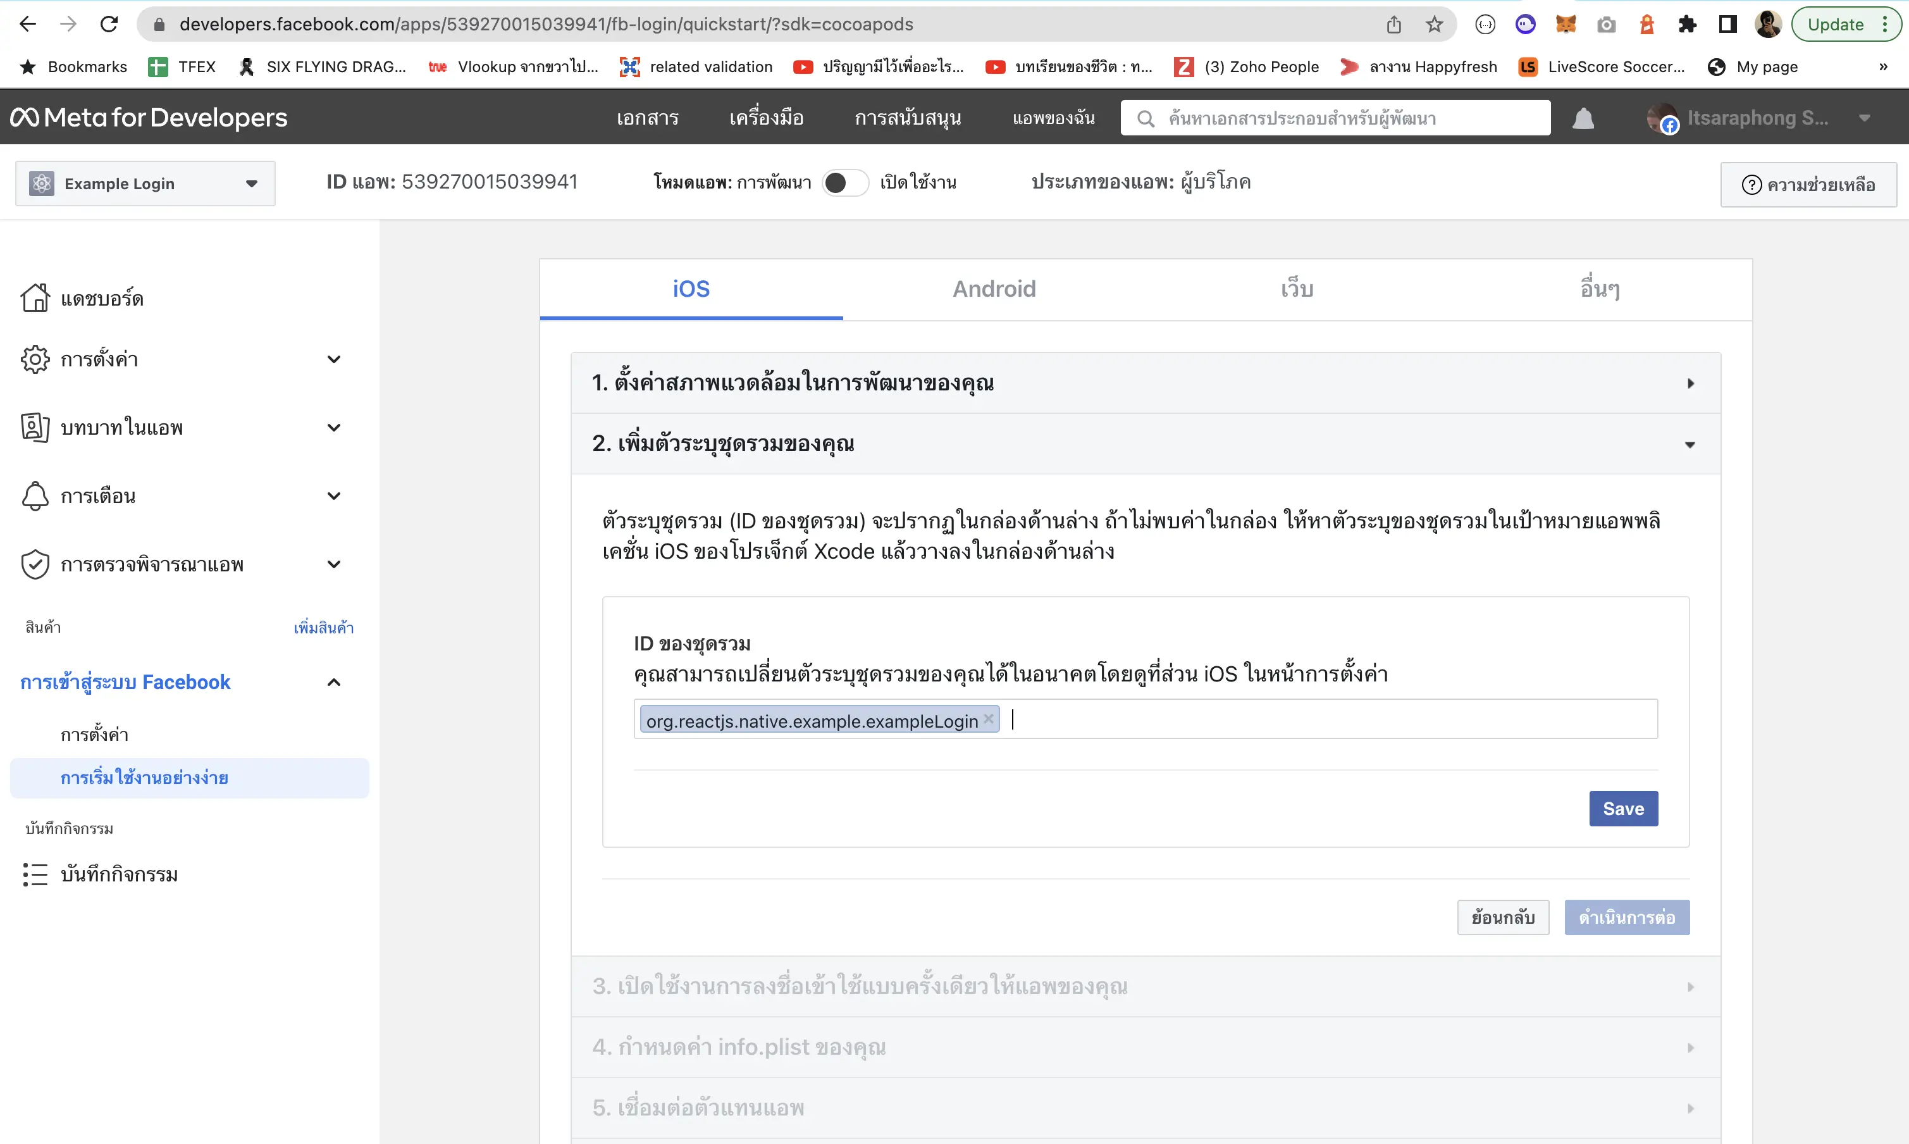Image resolution: width=1909 pixels, height=1144 pixels.
Task: Open Facebook Login การตั้งค่า sub-item
Action: pos(95,734)
